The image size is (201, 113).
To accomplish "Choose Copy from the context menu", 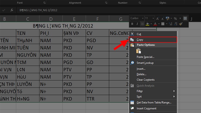I will point(153,40).
